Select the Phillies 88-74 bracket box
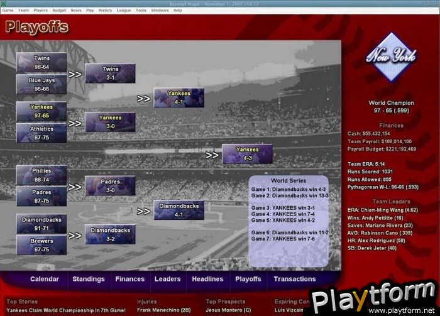This screenshot has width=440, height=316. [x=41, y=175]
